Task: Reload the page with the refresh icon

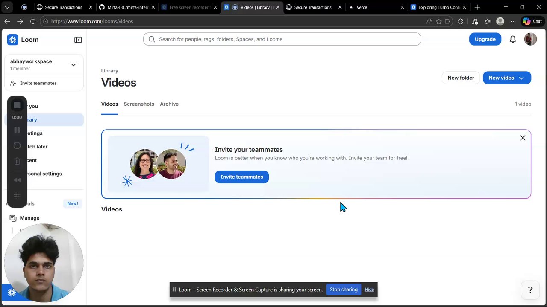Action: 33,21
